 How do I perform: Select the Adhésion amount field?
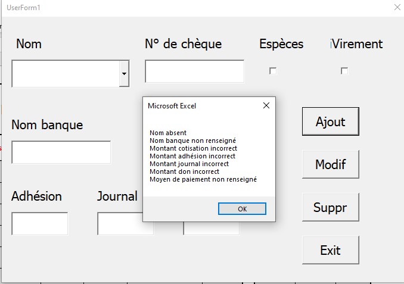(39, 224)
